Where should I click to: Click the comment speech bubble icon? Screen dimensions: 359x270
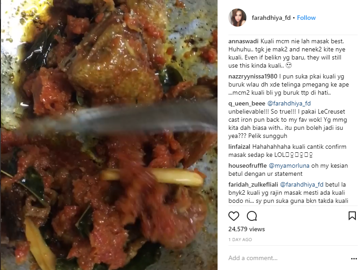(252, 215)
